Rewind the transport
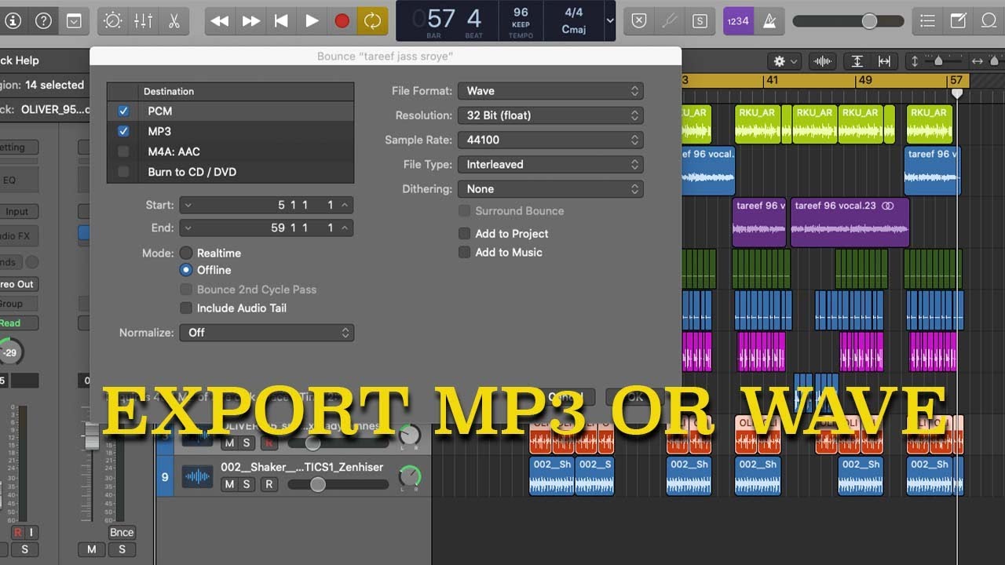Image resolution: width=1005 pixels, height=565 pixels. point(220,21)
